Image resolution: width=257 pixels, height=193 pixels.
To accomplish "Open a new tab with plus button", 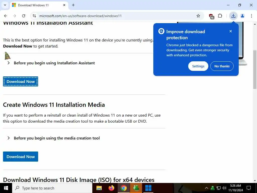I will point(73,5).
